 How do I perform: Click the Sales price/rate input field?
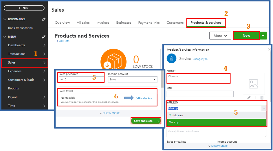(81, 79)
